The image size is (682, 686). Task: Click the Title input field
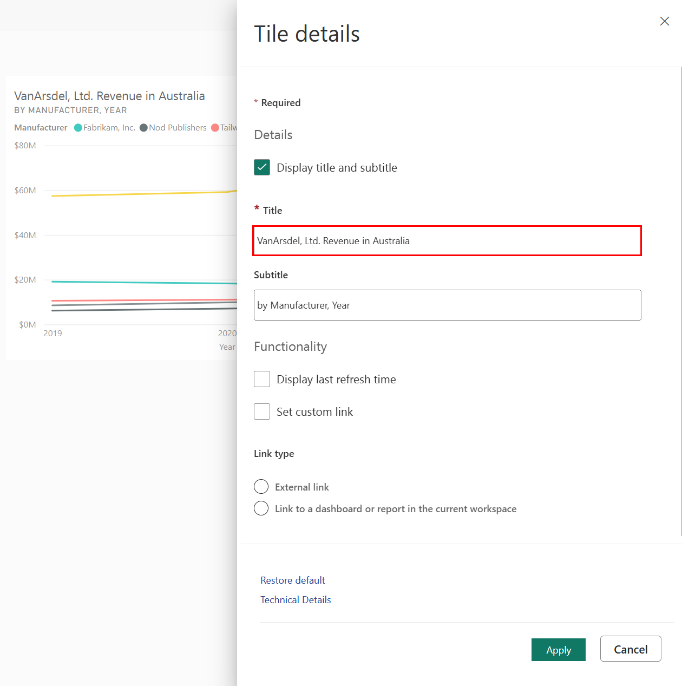(x=447, y=240)
